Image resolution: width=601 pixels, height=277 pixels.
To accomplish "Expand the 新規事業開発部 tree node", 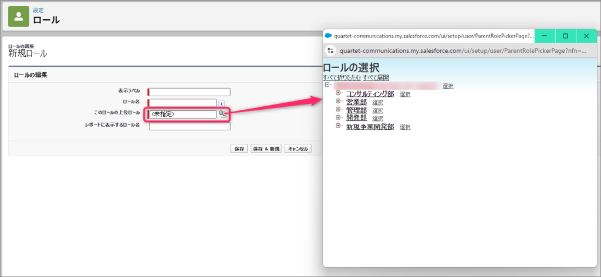I will tap(338, 126).
